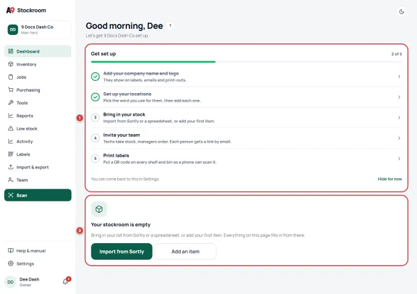The height and width of the screenshot is (294, 417).
Task: Navigate to Purchasing
Action: (38, 90)
